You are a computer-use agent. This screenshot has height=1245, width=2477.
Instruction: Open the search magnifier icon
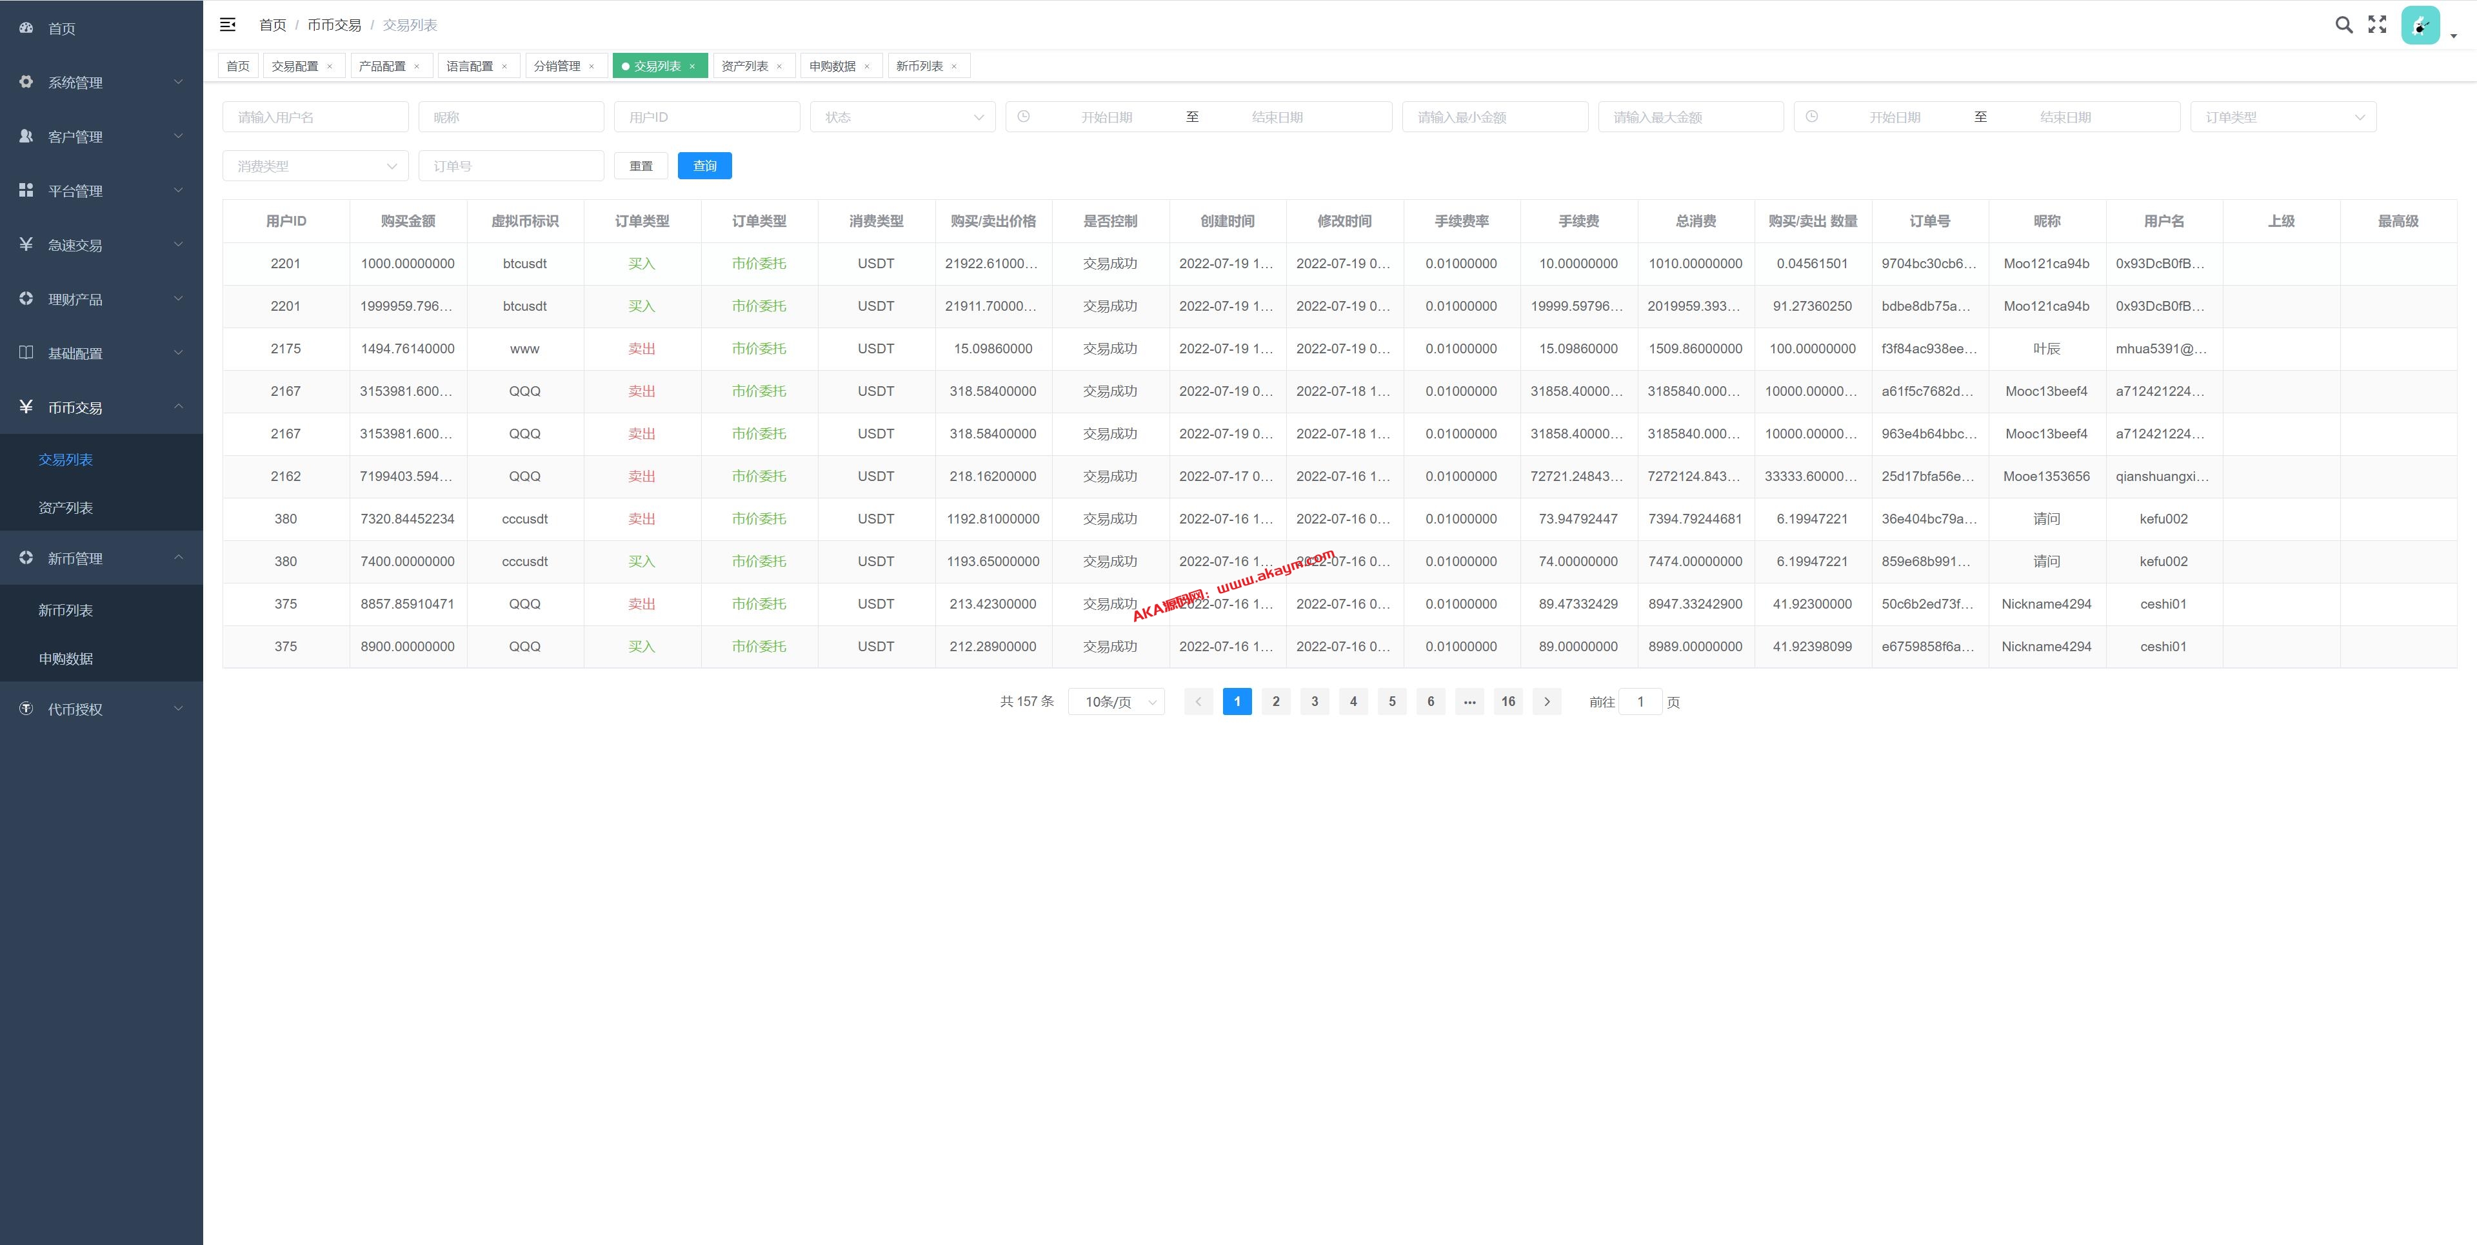coord(2343,25)
